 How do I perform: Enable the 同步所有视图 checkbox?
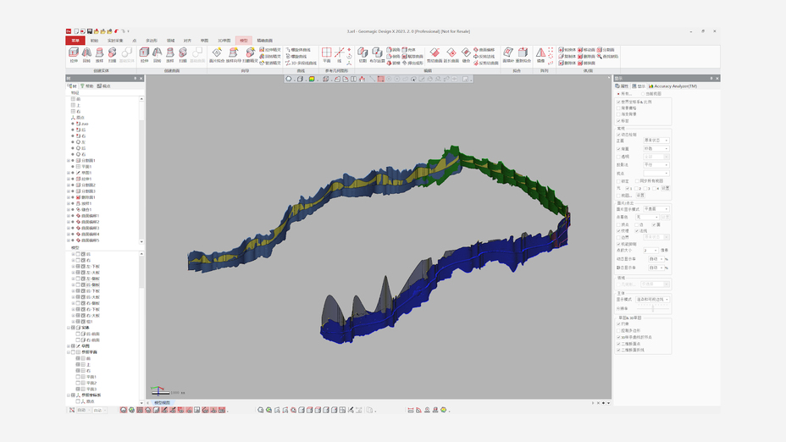pos(637,181)
